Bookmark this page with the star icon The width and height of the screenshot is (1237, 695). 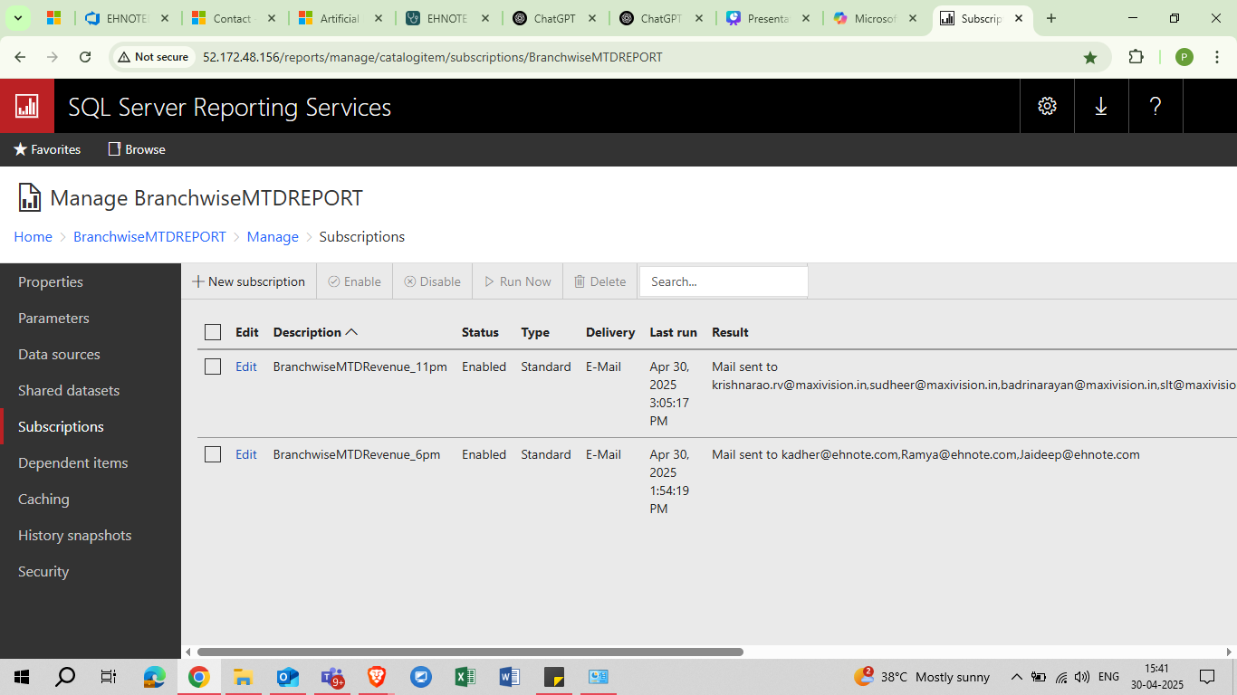[1090, 57]
